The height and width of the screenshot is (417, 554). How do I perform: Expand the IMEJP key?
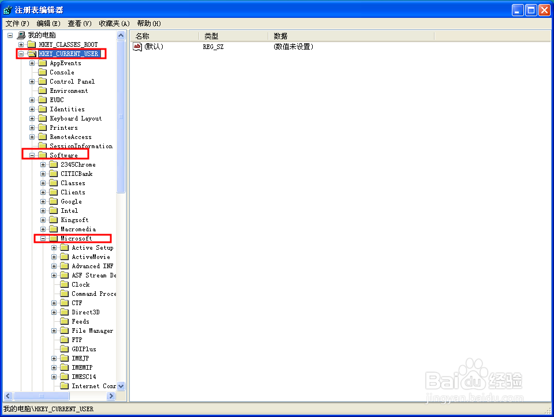(54, 358)
